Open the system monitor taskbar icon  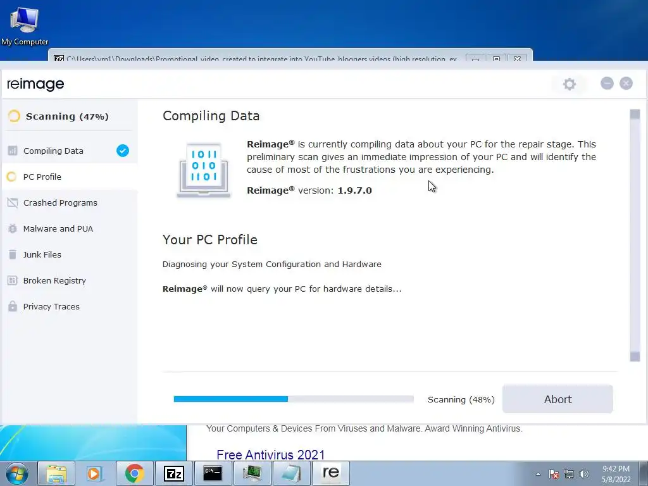252,473
